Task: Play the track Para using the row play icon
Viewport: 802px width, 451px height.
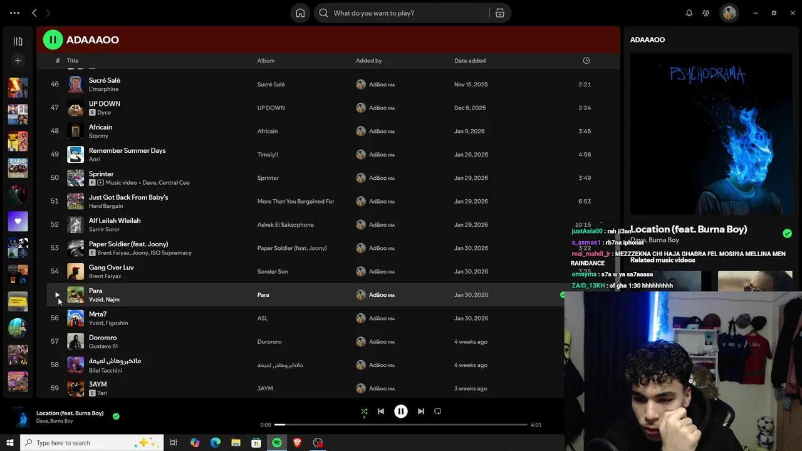Action: [x=57, y=295]
